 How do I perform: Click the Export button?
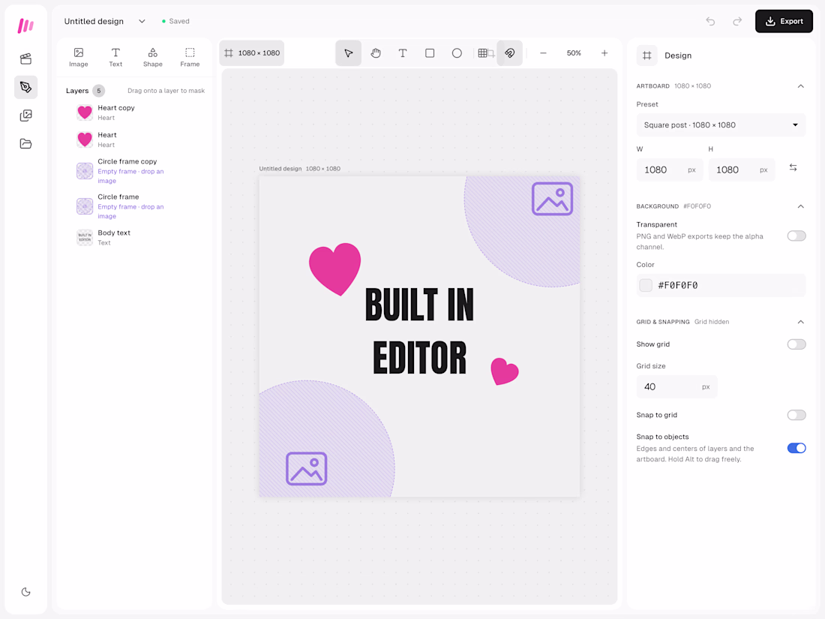pyautogui.click(x=784, y=21)
